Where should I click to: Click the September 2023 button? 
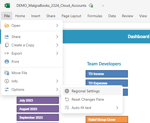pos(38,117)
